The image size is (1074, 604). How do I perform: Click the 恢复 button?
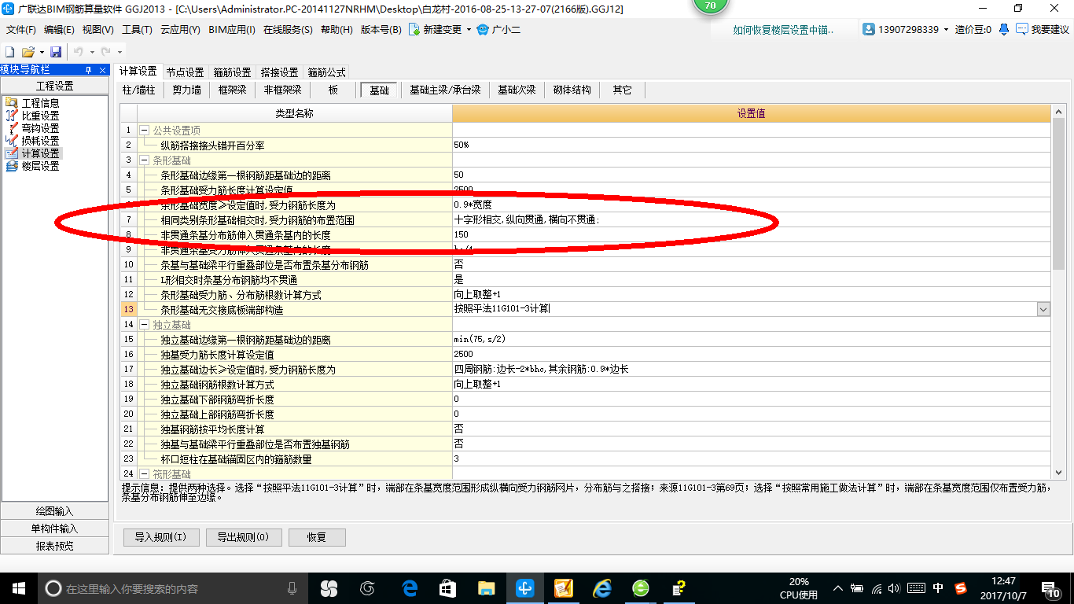pyautogui.click(x=317, y=537)
